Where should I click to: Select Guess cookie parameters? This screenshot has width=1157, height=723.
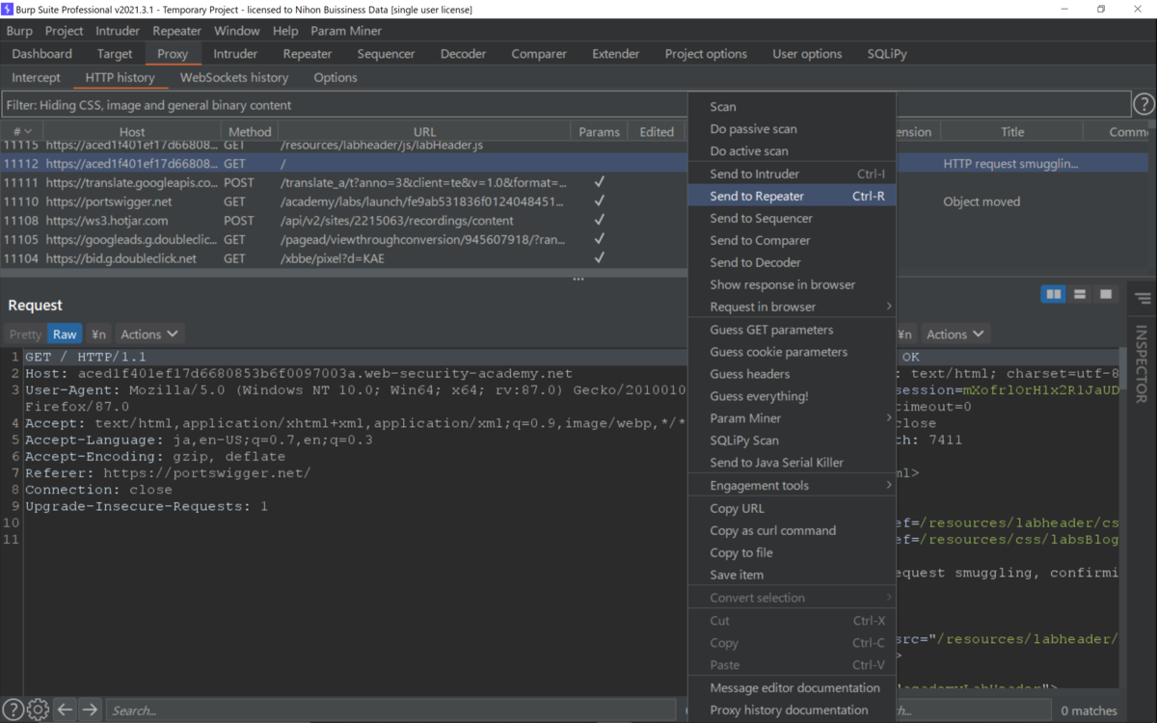tap(793, 352)
